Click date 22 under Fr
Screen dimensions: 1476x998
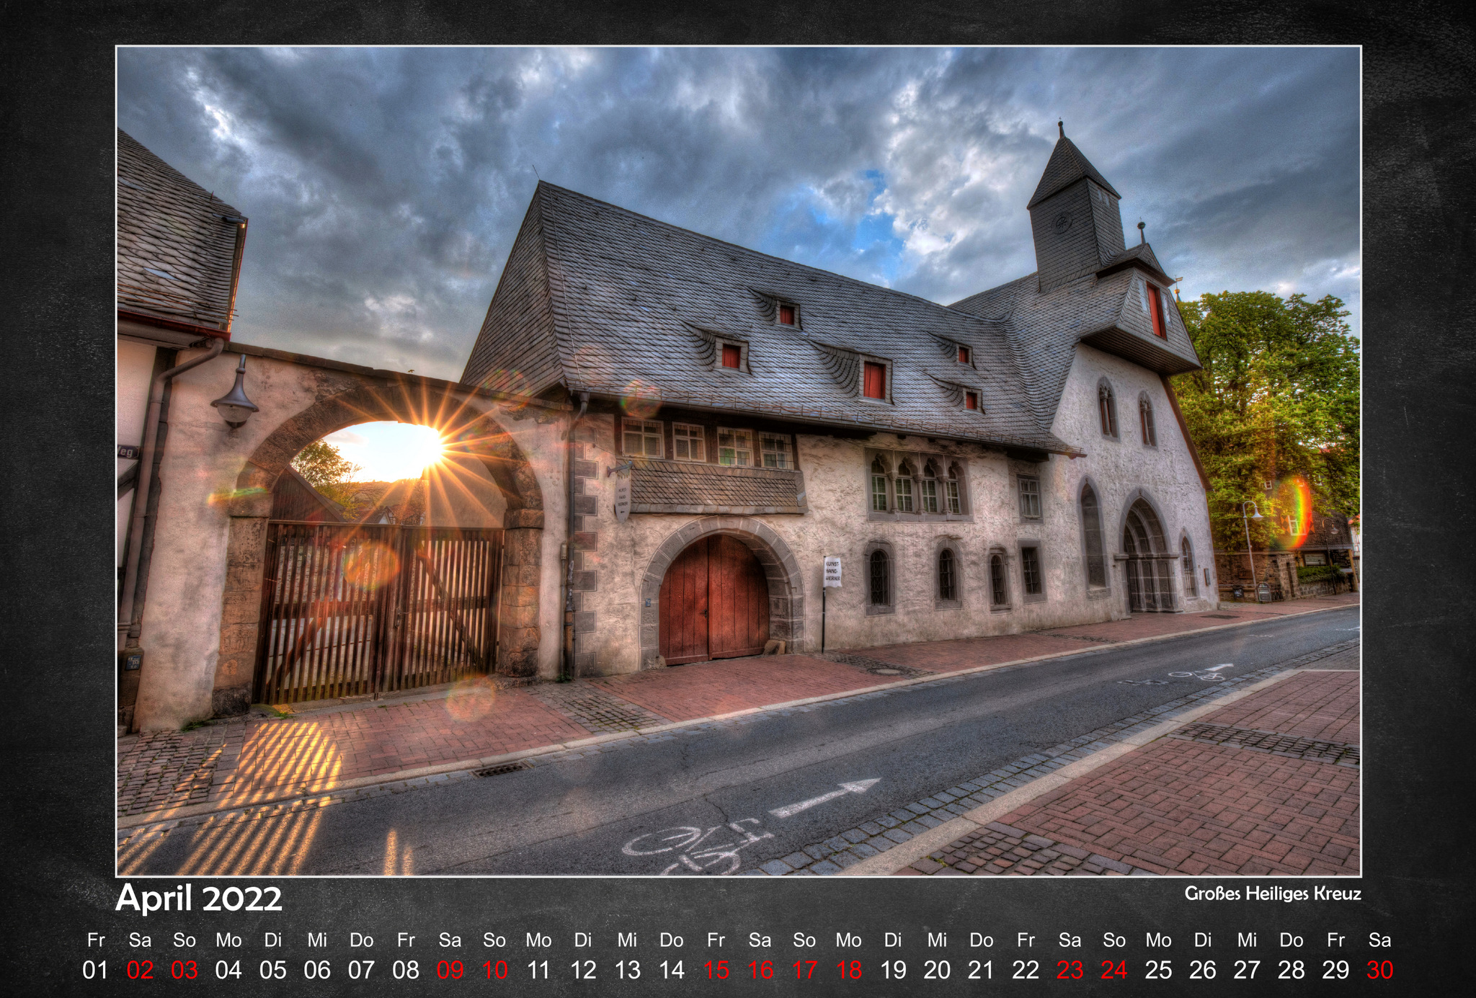click(1026, 970)
